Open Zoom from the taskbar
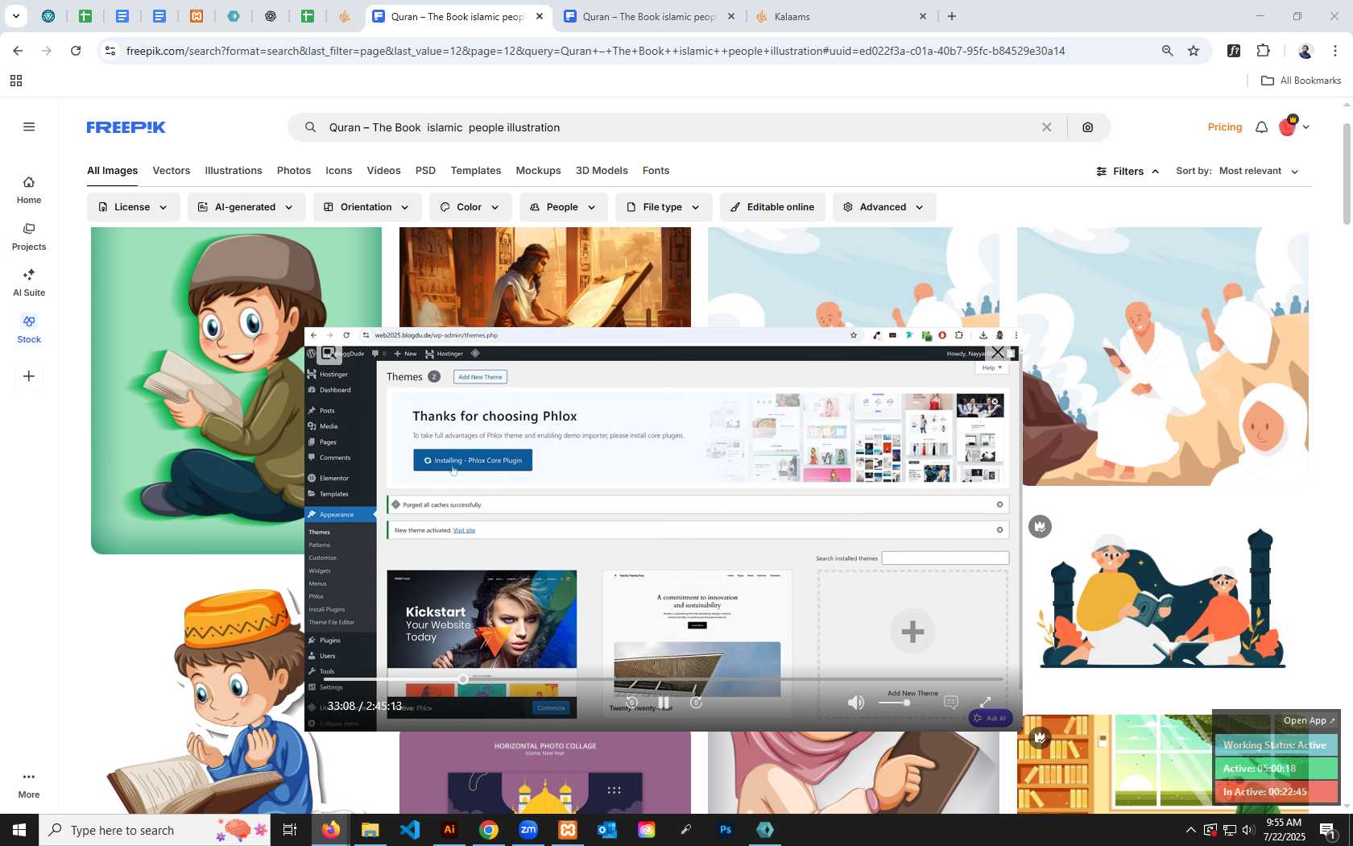1353x846 pixels. (x=528, y=830)
